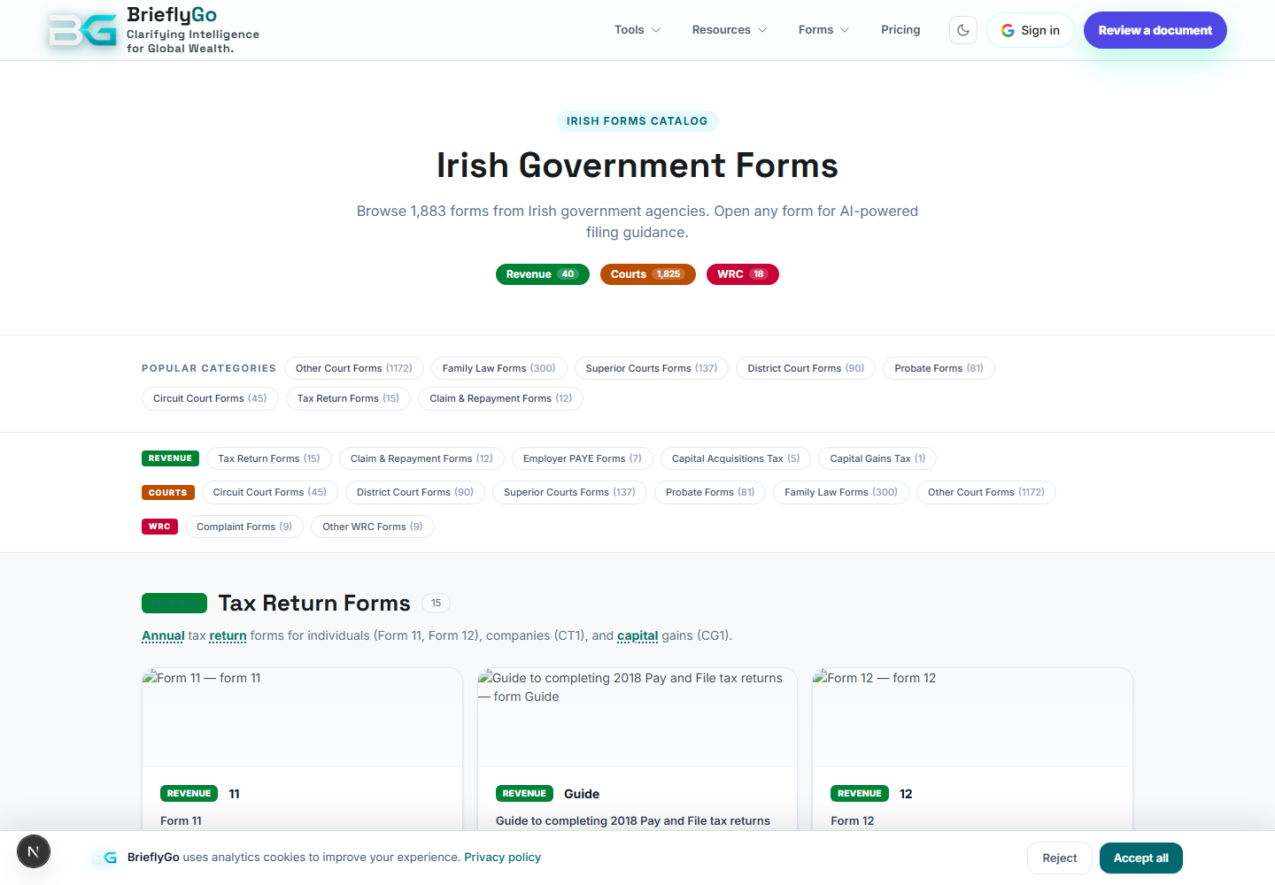
Task: Select Tax Return Forms in Revenue row
Action: pyautogui.click(x=269, y=458)
